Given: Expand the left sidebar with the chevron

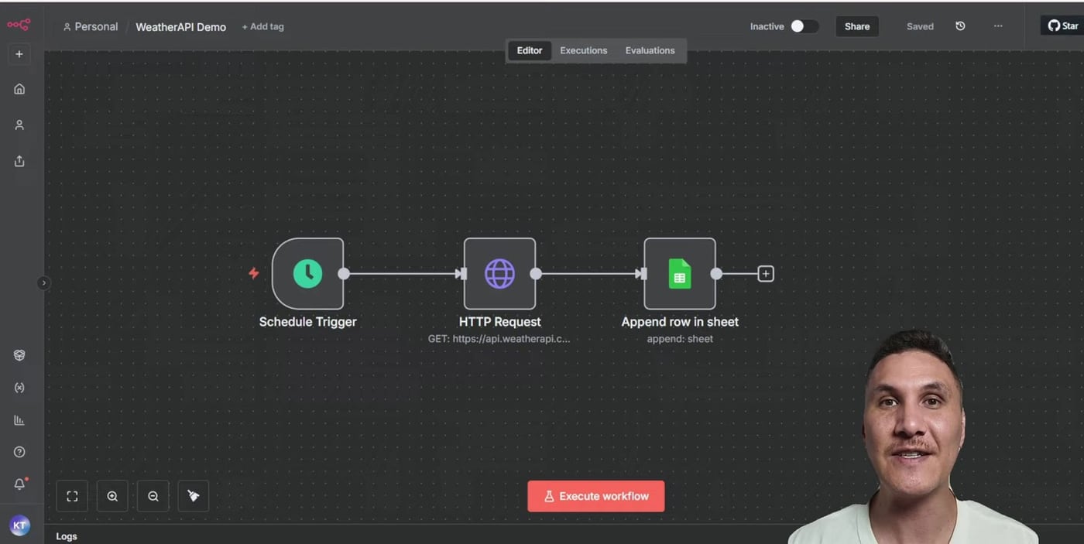Looking at the screenshot, I should coord(43,283).
